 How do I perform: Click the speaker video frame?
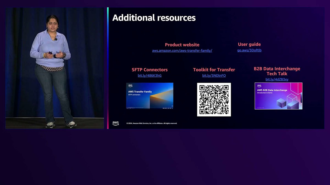pos(55,68)
